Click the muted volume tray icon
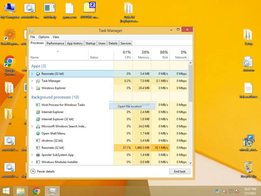The height and width of the screenshot is (196, 261). [225, 191]
